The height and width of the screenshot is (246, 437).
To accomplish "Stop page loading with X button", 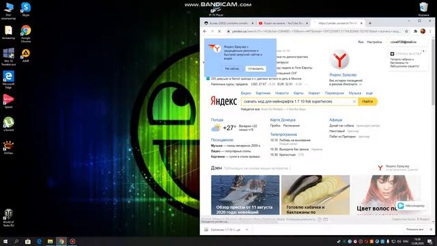I will (219, 31).
